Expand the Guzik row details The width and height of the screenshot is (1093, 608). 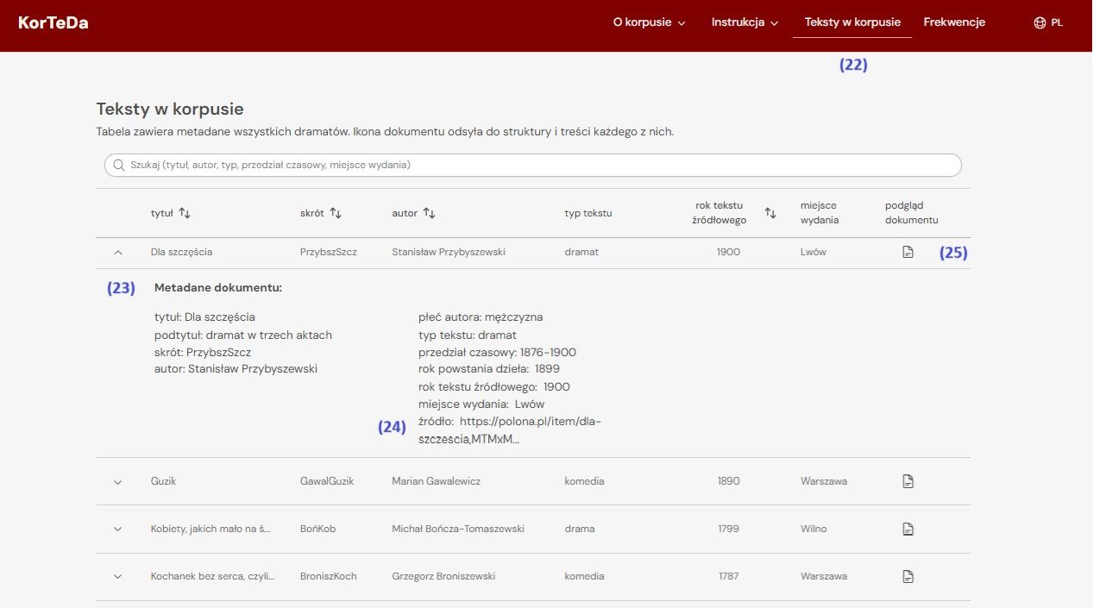click(x=118, y=482)
